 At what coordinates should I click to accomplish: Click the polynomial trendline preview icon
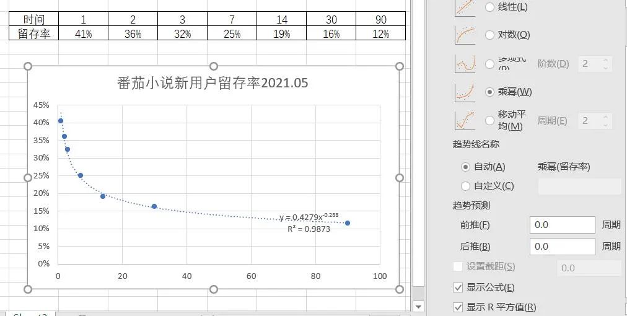pyautogui.click(x=465, y=64)
